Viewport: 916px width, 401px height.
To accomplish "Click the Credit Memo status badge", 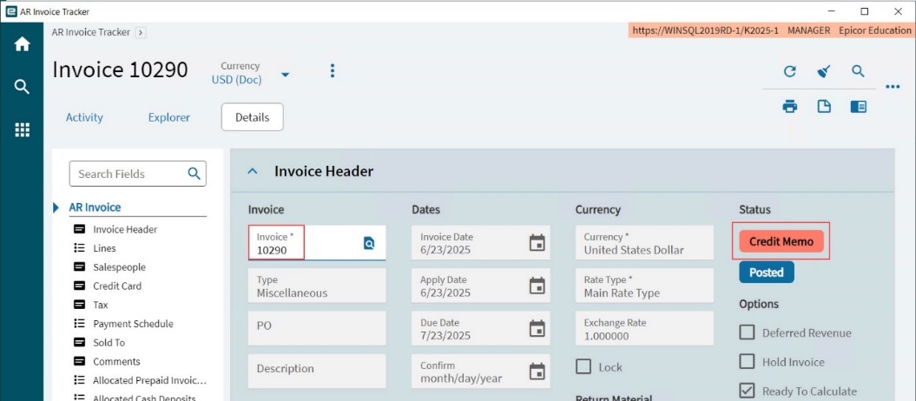I will pyautogui.click(x=781, y=241).
